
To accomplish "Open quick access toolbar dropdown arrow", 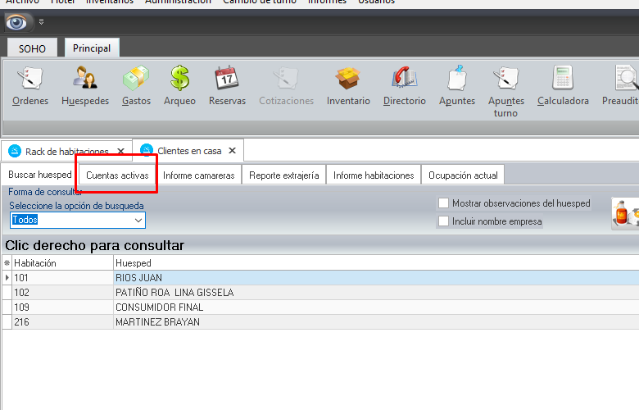I will pos(41,22).
